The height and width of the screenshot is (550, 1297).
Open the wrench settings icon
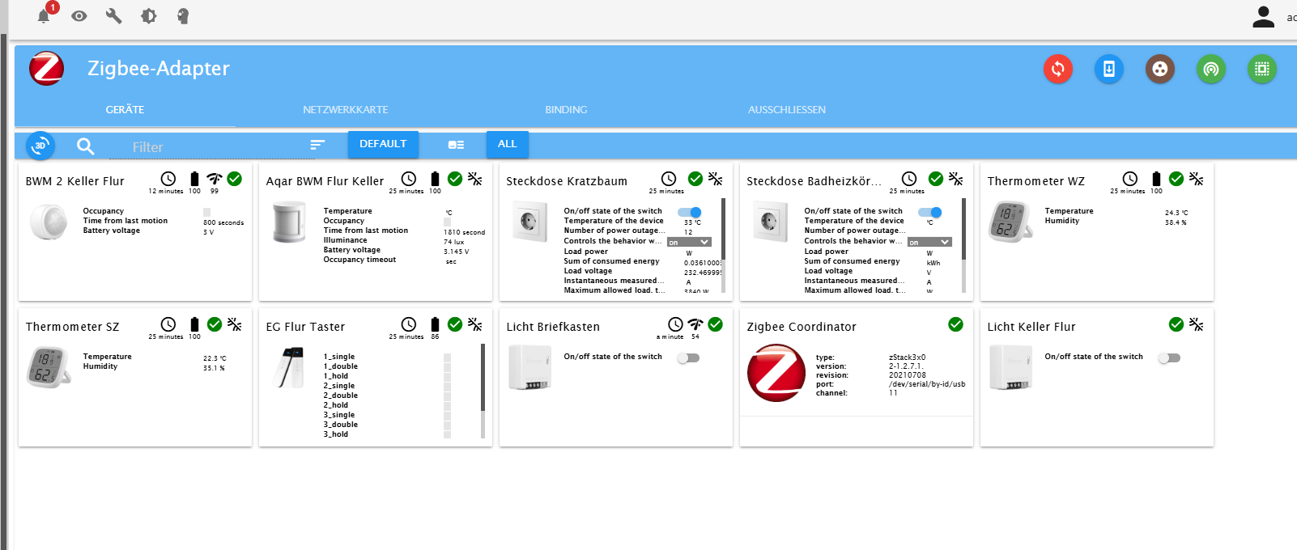coord(114,15)
